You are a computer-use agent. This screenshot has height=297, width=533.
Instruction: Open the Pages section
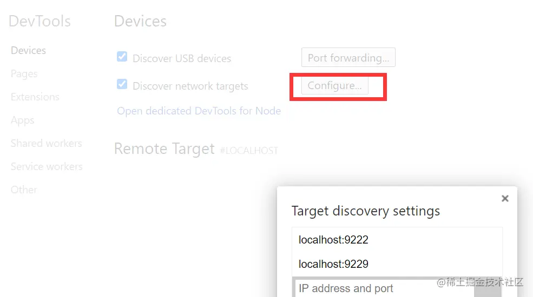point(24,74)
